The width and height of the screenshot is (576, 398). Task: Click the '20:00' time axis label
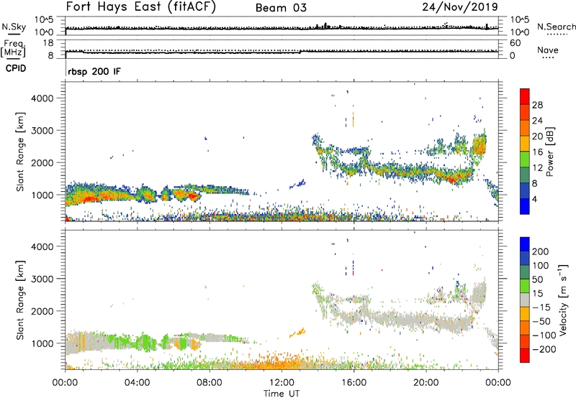[x=426, y=383]
